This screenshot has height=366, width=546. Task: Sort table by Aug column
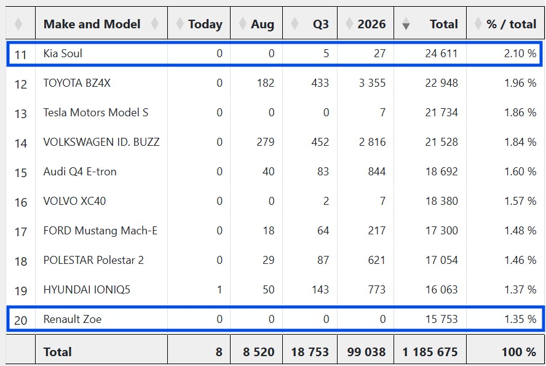click(x=256, y=24)
